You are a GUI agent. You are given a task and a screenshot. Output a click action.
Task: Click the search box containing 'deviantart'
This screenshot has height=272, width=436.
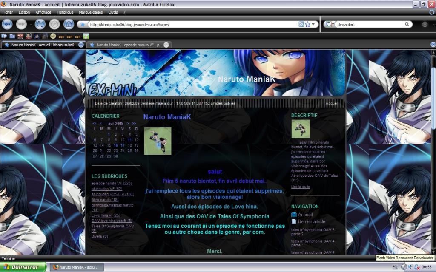(370, 24)
